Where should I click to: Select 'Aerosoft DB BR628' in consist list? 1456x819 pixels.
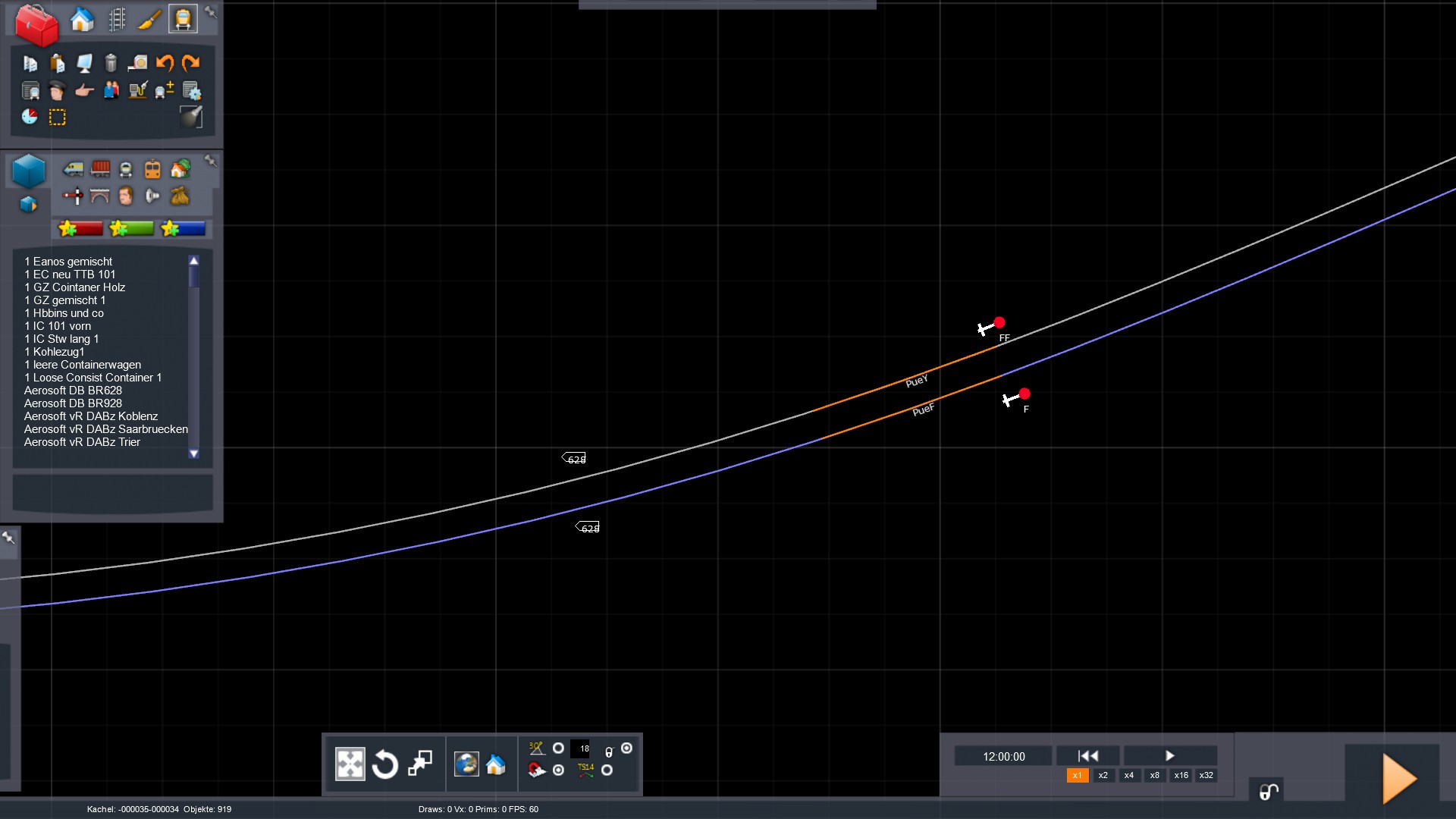pyautogui.click(x=73, y=391)
